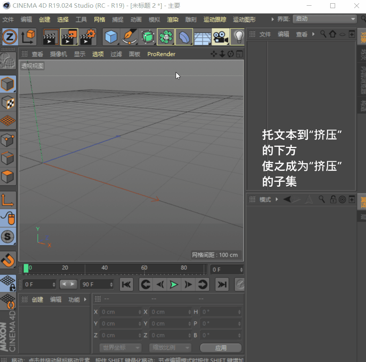Go to previous keyframe button
The height and width of the screenshot is (362, 366).
click(x=146, y=284)
